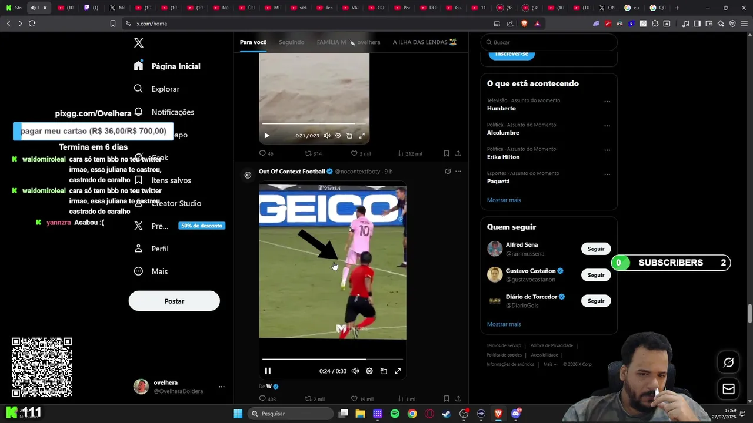The width and height of the screenshot is (753, 423).
Task: Switch to the Seguindo tab
Action: coord(291,42)
